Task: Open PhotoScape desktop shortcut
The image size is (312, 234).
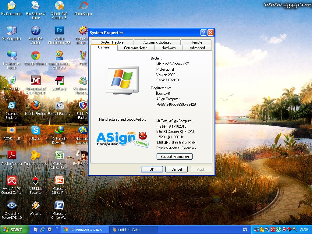Action: point(83,8)
